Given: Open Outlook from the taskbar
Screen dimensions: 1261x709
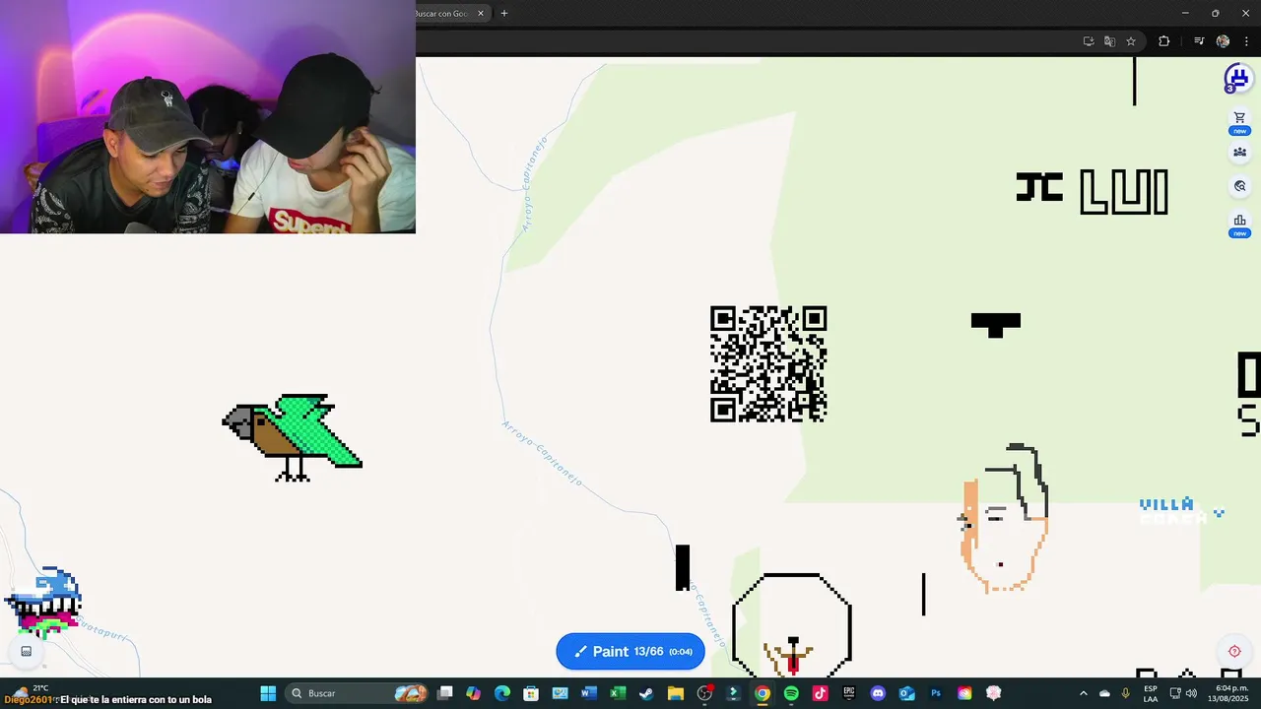Looking at the screenshot, I should click(907, 693).
